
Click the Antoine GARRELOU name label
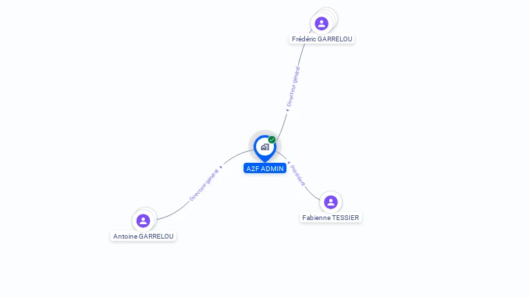click(144, 236)
